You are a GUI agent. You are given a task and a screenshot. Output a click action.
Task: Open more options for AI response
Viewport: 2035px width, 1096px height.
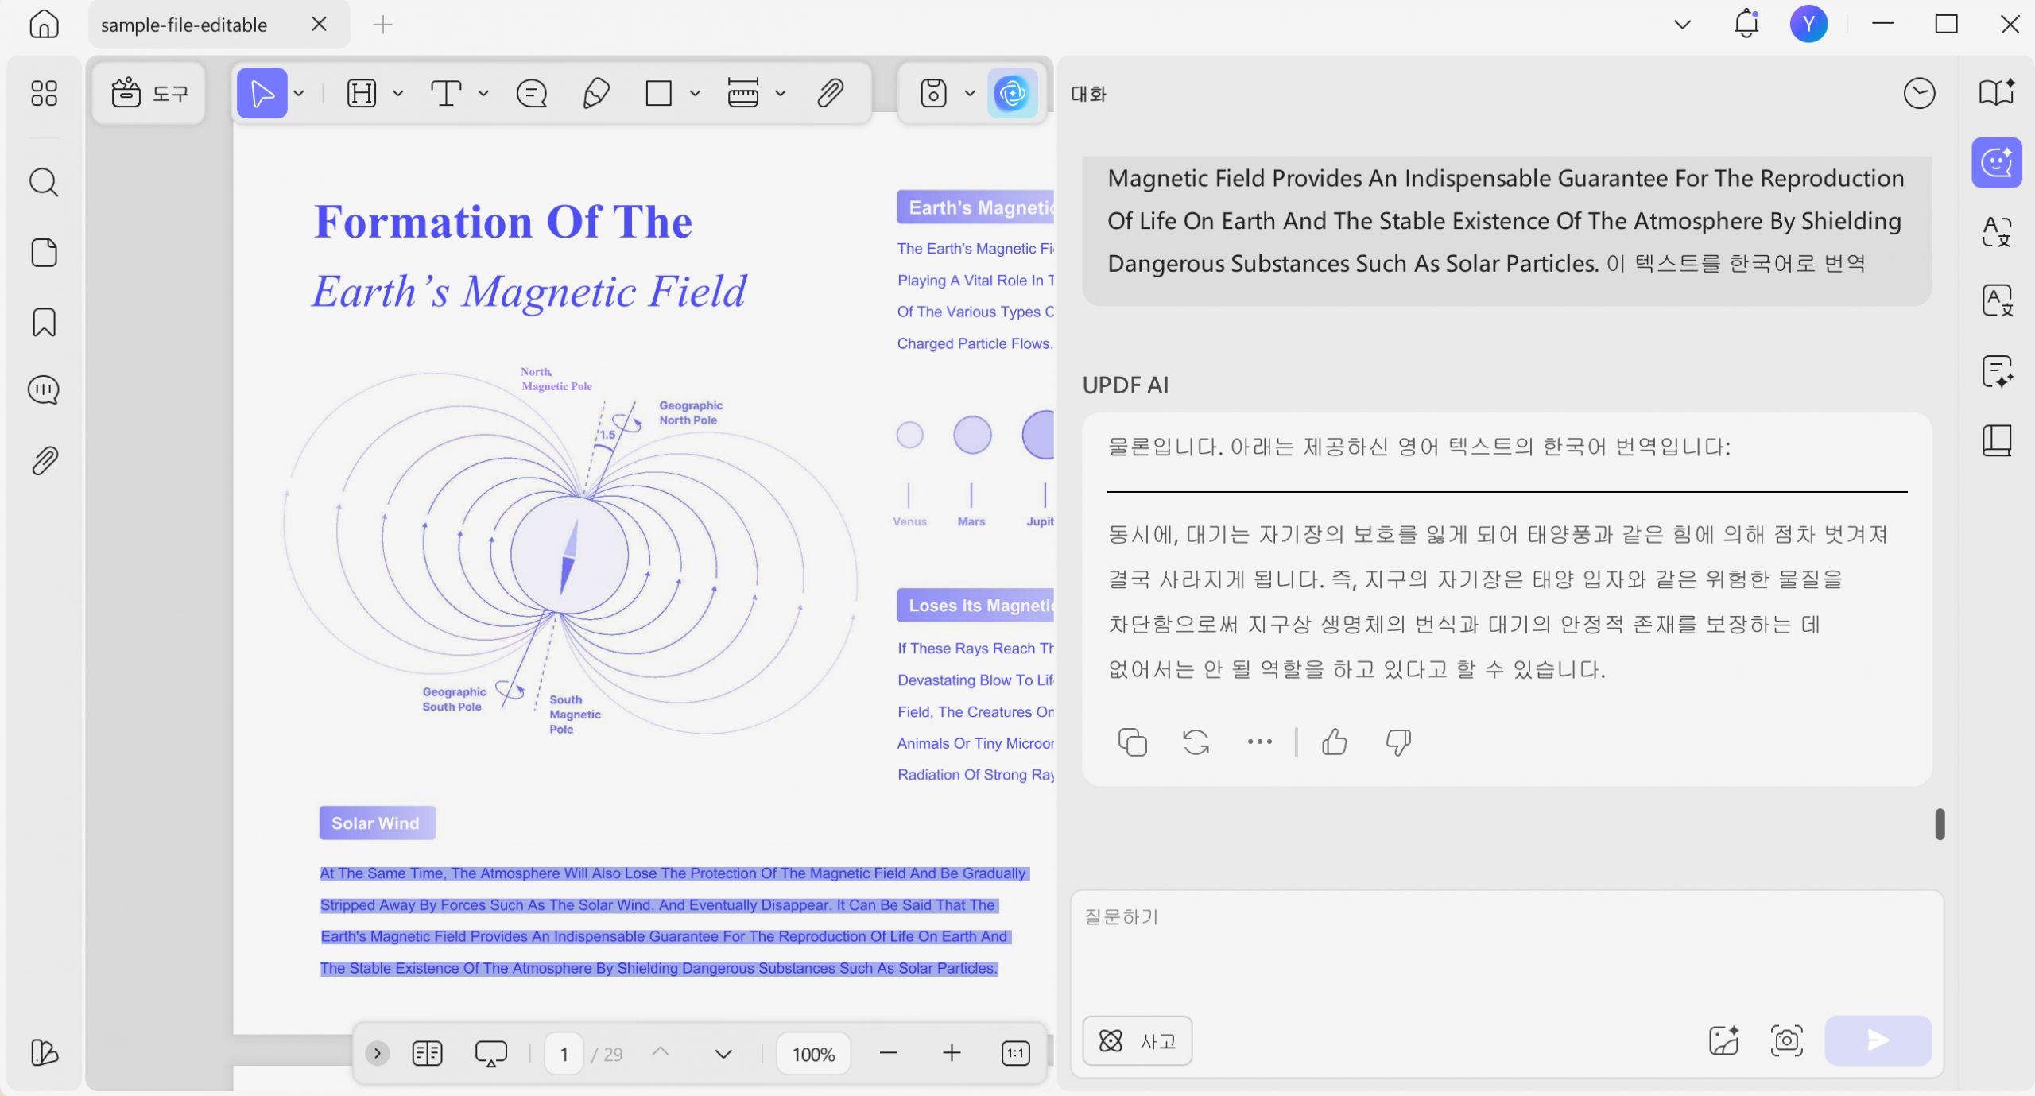(x=1259, y=742)
